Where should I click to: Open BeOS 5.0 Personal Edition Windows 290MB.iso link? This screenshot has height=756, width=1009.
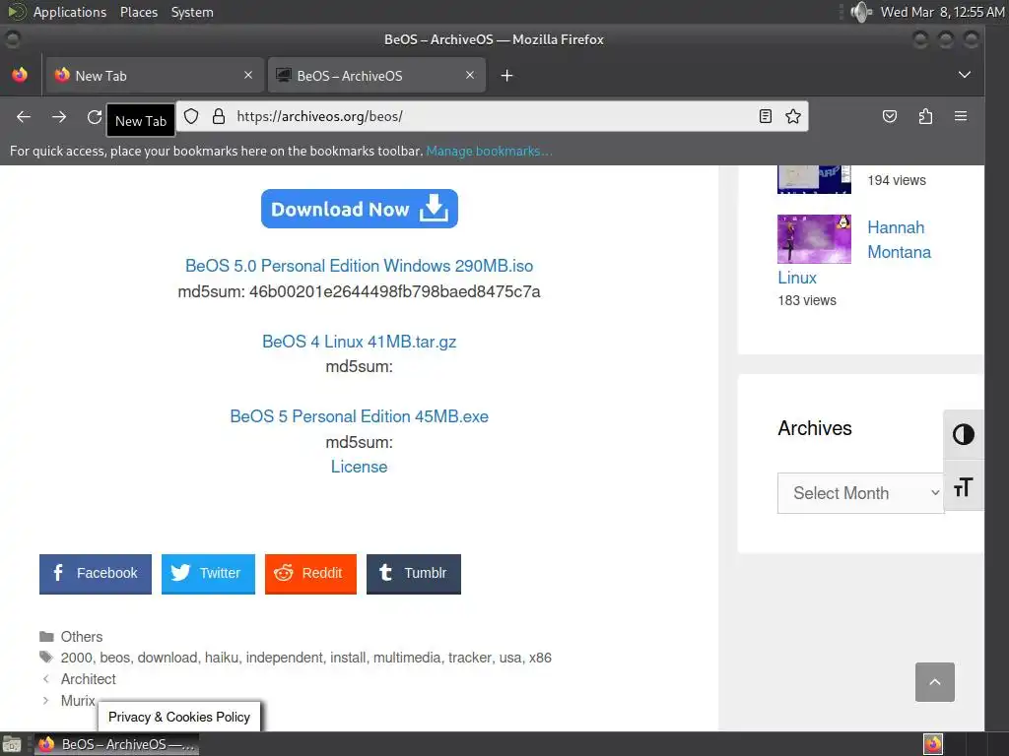pos(359,266)
